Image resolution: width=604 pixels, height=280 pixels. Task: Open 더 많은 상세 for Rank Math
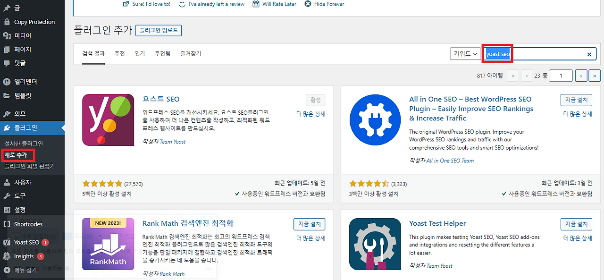(x=310, y=238)
